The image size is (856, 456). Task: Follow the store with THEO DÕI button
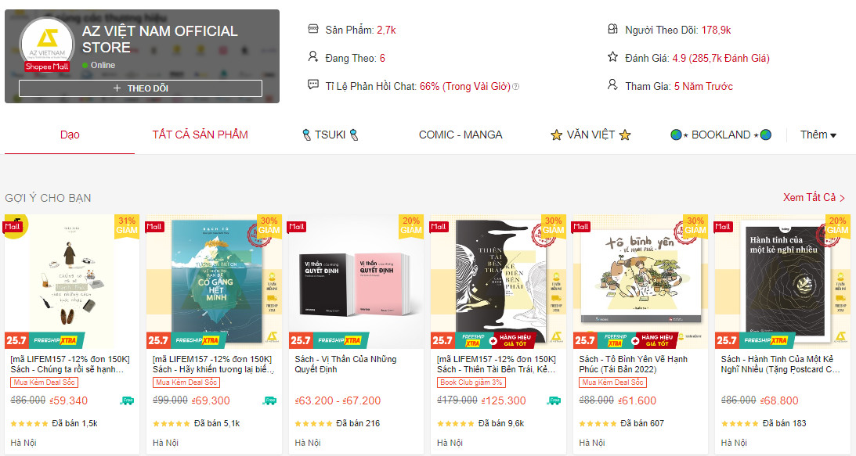(140, 88)
